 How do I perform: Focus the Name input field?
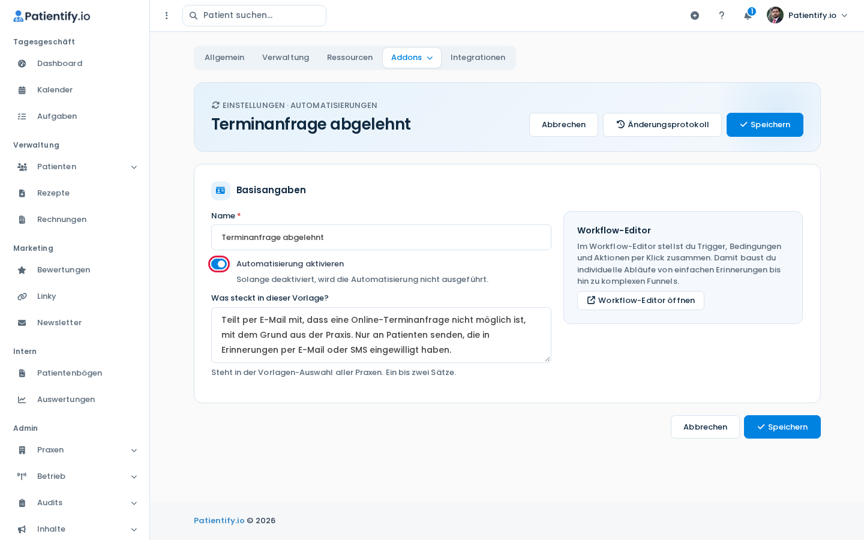click(381, 238)
